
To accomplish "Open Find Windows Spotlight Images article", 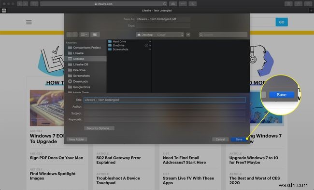I will 53,176.
